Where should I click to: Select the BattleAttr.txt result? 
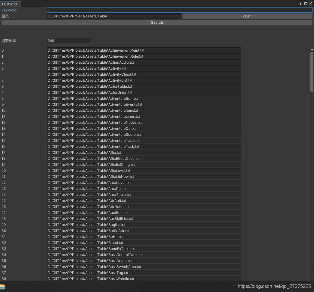tap(144, 231)
